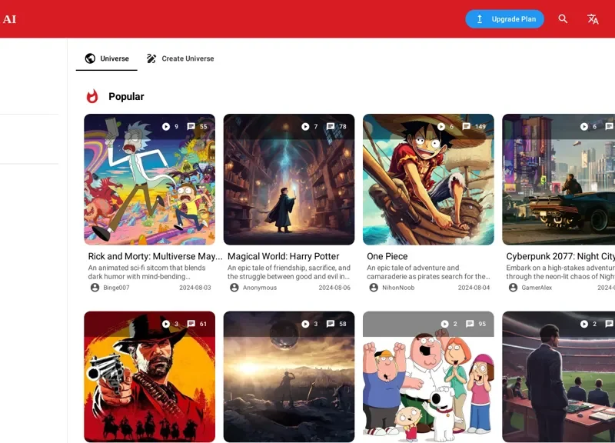This screenshot has width=615, height=443.
Task: Click the username 'NihonNoob'
Action: click(398, 288)
